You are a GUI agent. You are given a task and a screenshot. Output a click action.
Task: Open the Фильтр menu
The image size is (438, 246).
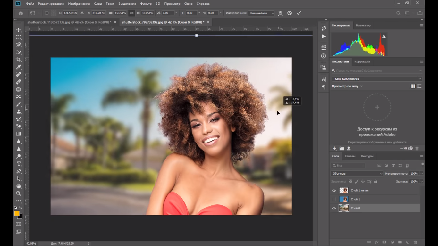click(146, 4)
